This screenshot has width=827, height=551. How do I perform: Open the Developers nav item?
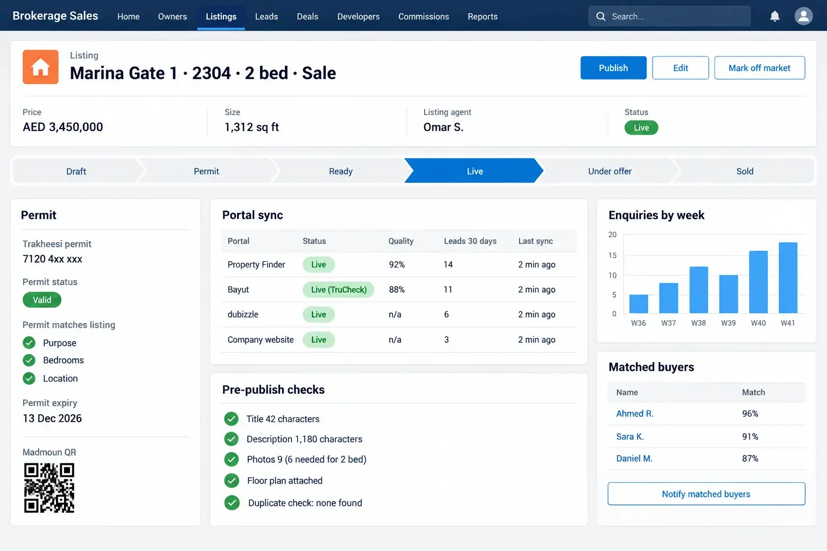(359, 17)
